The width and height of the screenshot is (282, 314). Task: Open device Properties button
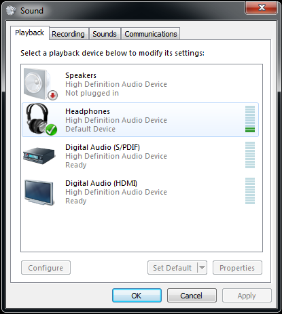coord(237,268)
